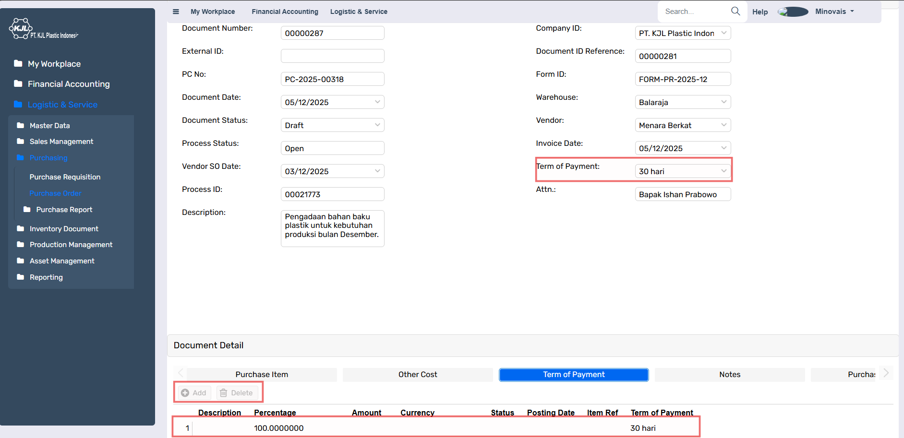Open the Minovais user dropdown
The height and width of the screenshot is (438, 904).
pyautogui.click(x=834, y=12)
